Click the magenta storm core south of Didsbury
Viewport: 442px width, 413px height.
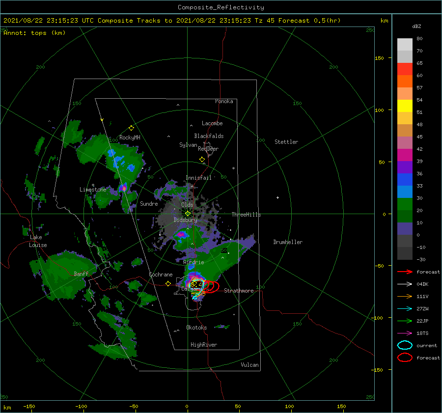[x=181, y=234]
